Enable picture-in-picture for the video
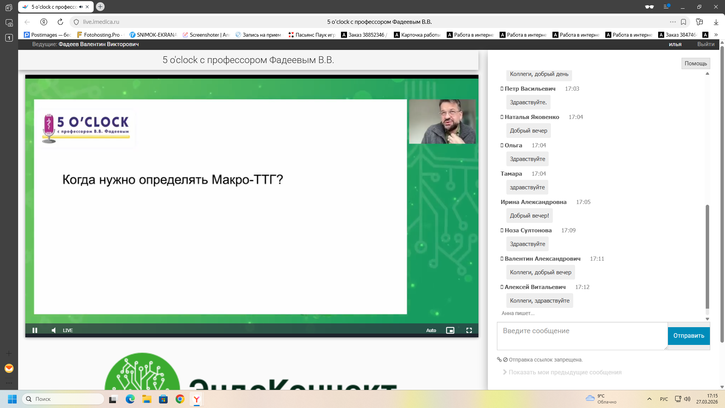The height and width of the screenshot is (408, 725). (450, 330)
